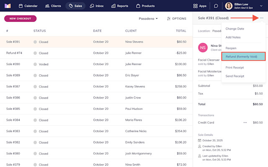Open Sale #386 entry

(96, 98)
